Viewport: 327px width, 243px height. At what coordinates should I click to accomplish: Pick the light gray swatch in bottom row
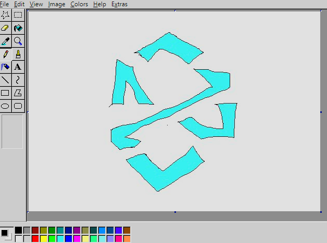pos(27,239)
